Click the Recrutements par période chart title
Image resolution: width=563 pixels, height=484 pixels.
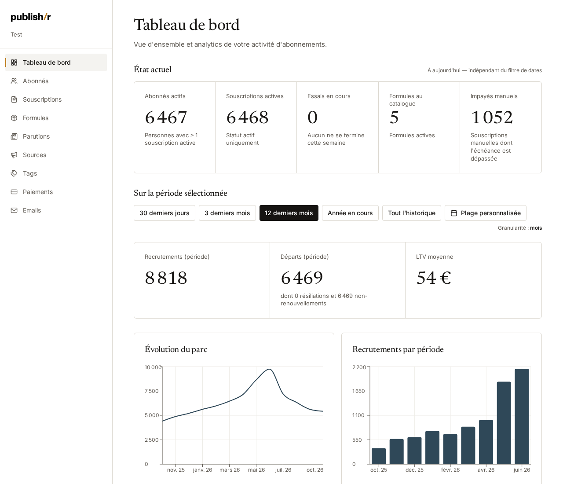tap(398, 349)
